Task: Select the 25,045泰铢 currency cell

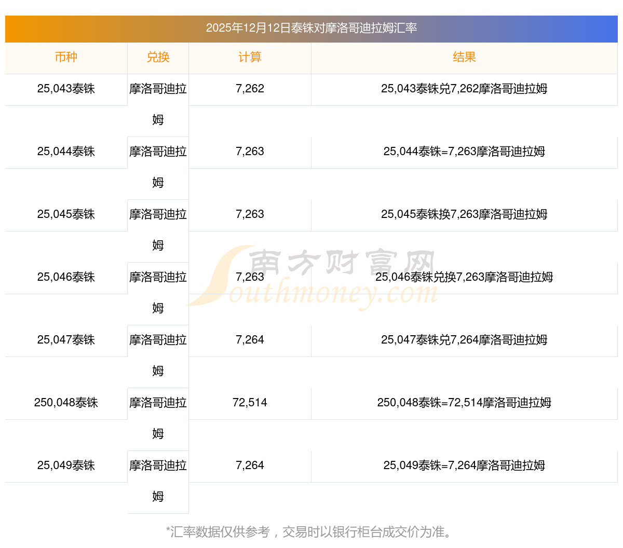Action: (66, 214)
